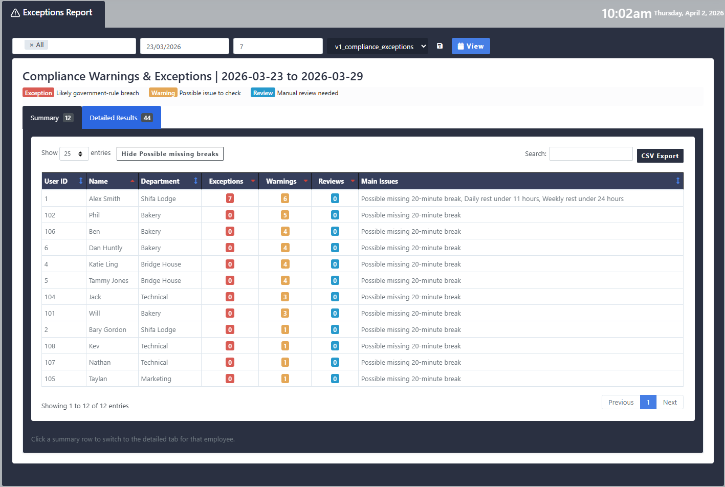This screenshot has height=487, width=725.
Task: Sort by Exceptions column header
Action: point(229,181)
